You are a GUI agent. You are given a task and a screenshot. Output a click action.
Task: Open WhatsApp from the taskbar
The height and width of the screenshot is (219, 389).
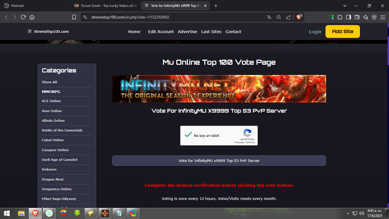pos(49,213)
